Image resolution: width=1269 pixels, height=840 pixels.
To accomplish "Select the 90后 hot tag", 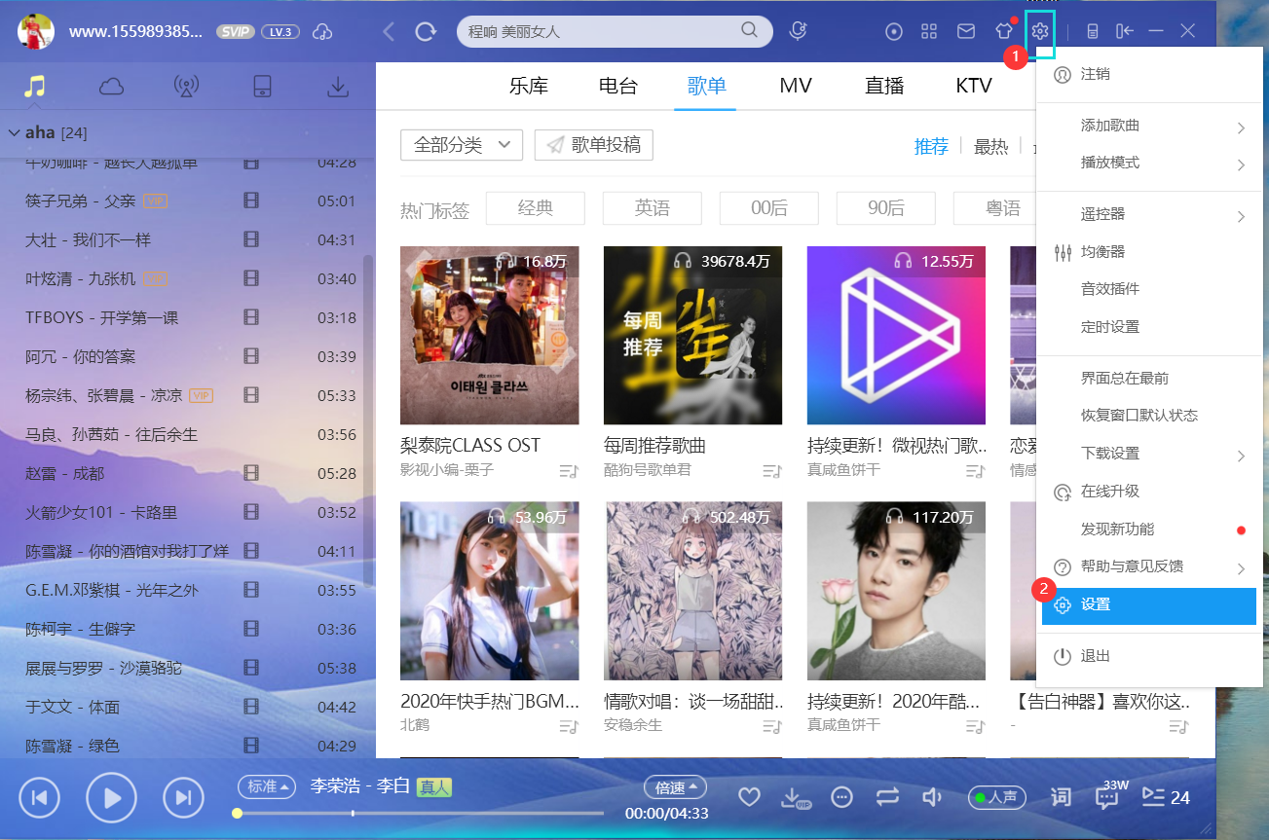I will pyautogui.click(x=886, y=208).
